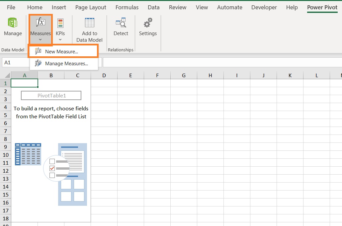Switch to the Insert tab

[59, 7]
